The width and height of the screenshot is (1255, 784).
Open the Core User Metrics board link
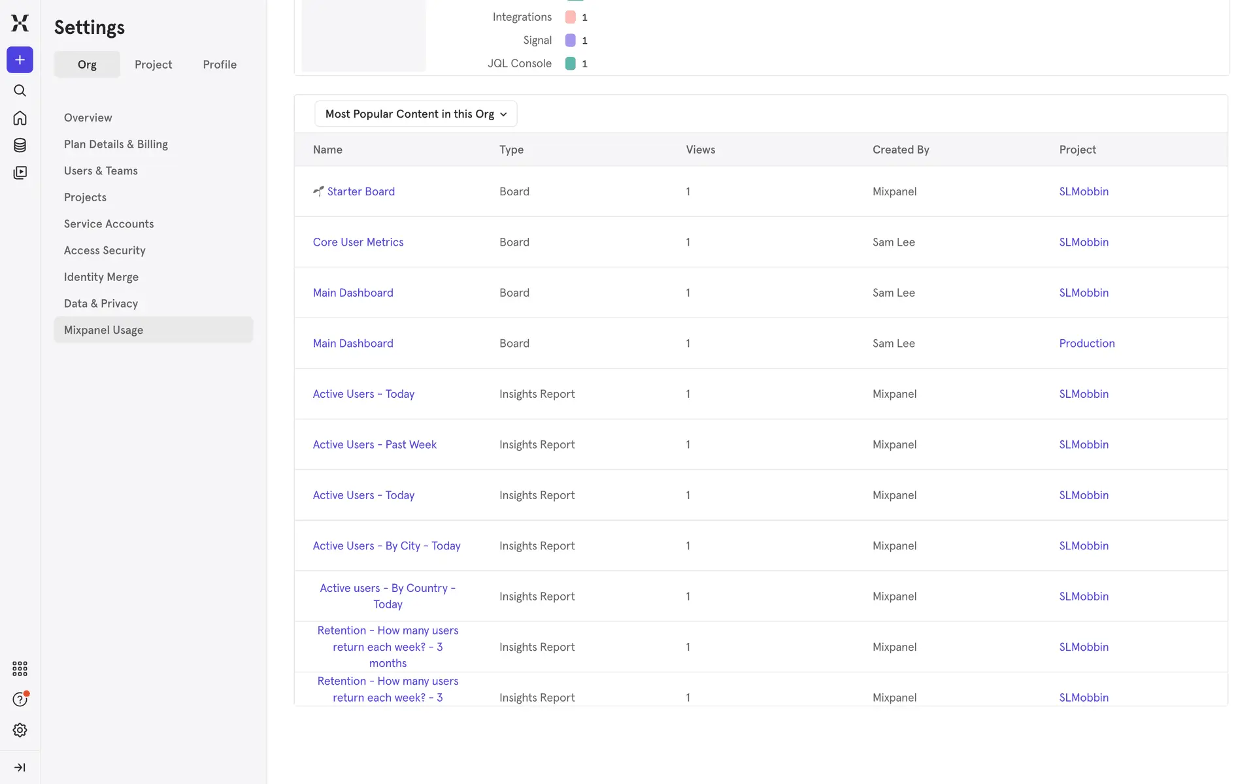tap(358, 242)
